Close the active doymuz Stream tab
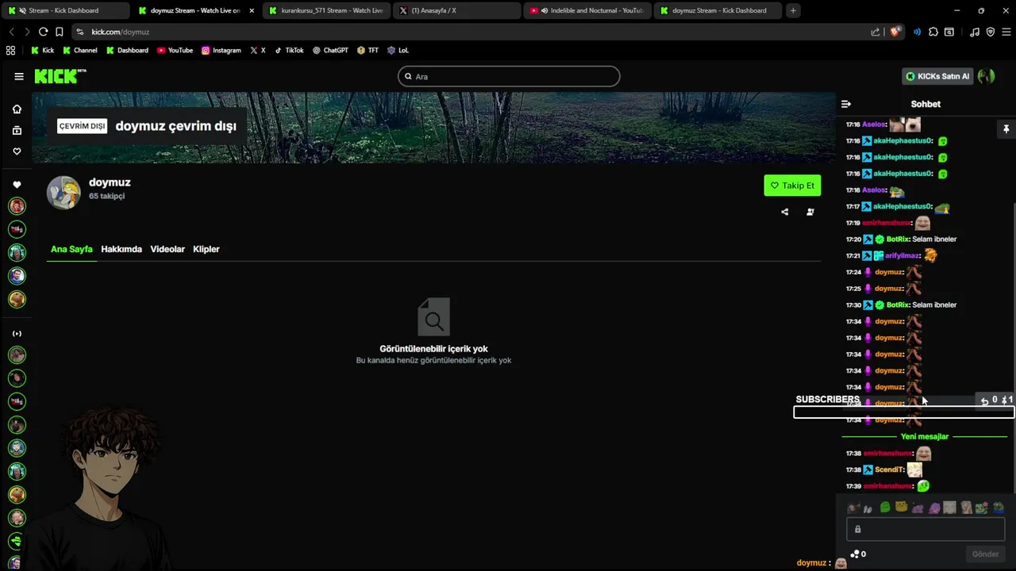Viewport: 1016px width, 571px height. pos(252,10)
